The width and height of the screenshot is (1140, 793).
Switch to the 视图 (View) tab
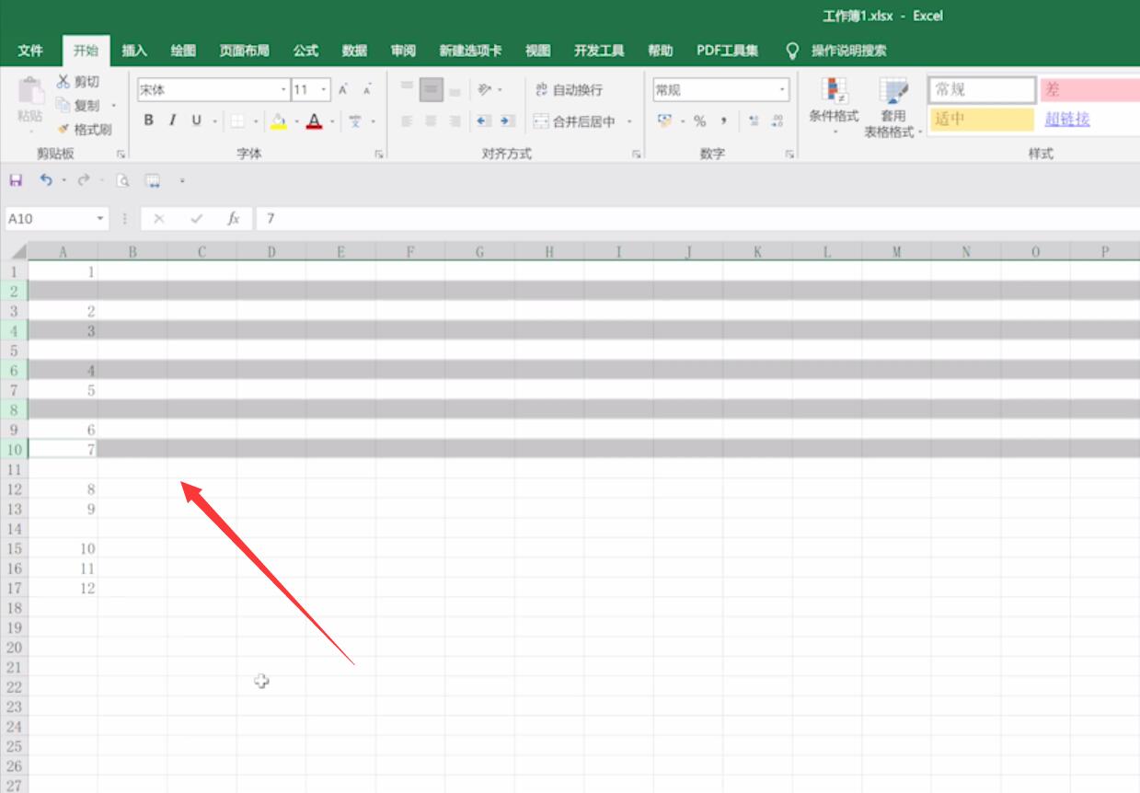coord(538,51)
